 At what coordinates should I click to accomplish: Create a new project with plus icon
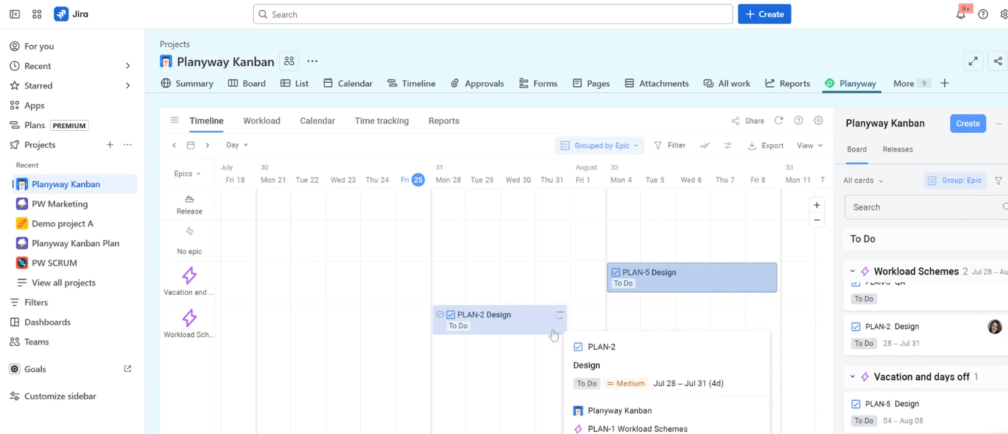coord(110,145)
